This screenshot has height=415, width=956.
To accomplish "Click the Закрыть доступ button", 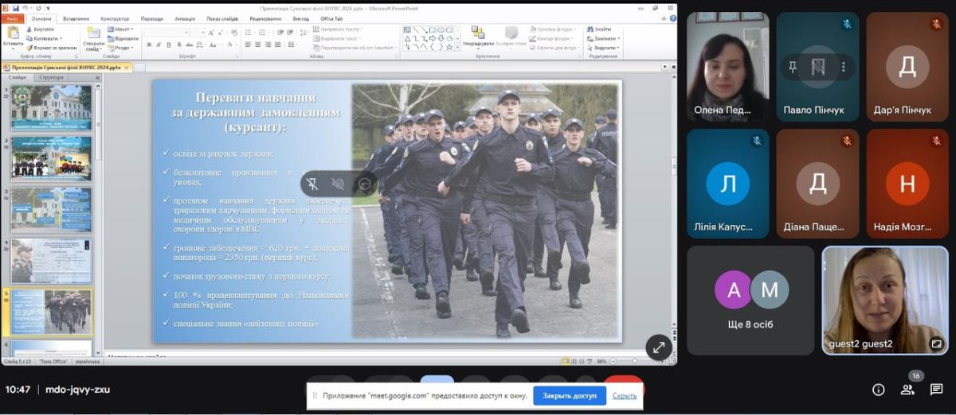I will coord(569,395).
